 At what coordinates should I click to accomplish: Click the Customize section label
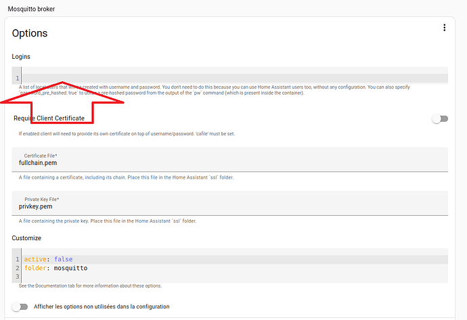tap(26, 238)
